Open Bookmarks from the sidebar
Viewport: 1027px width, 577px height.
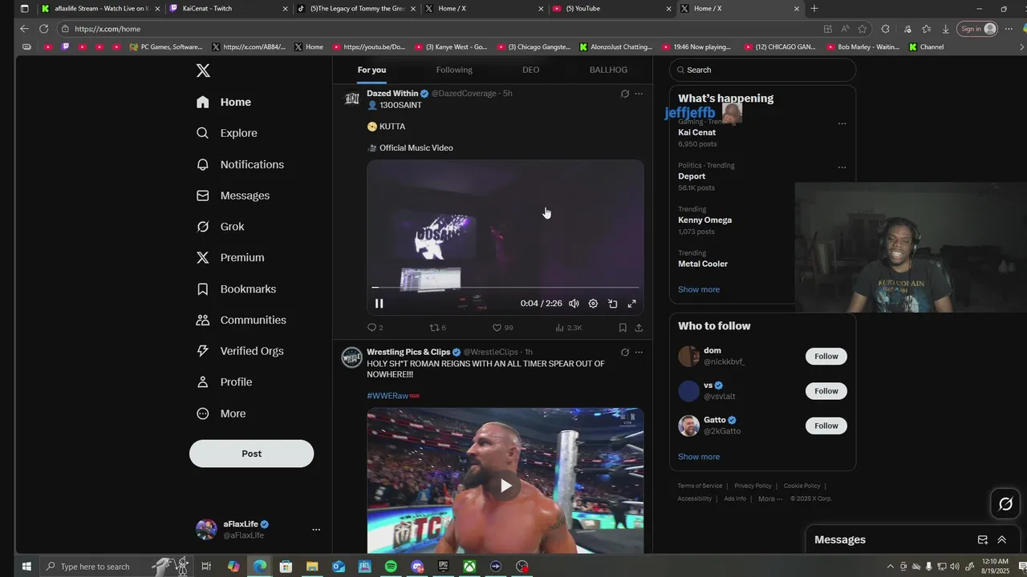237,289
